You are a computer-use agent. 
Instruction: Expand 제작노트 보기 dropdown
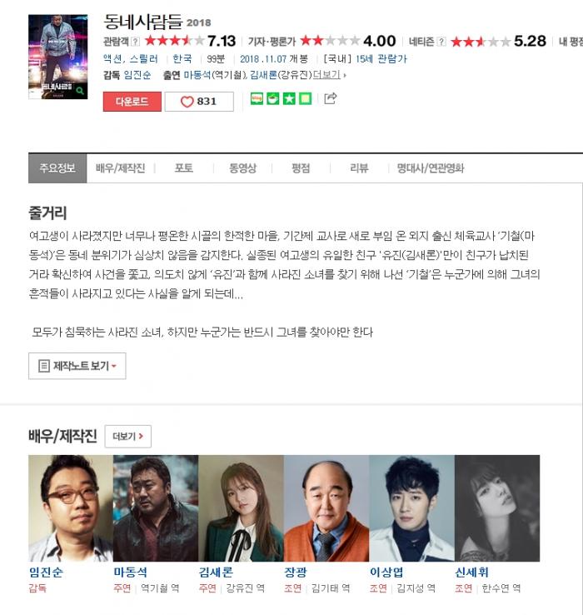click(77, 366)
